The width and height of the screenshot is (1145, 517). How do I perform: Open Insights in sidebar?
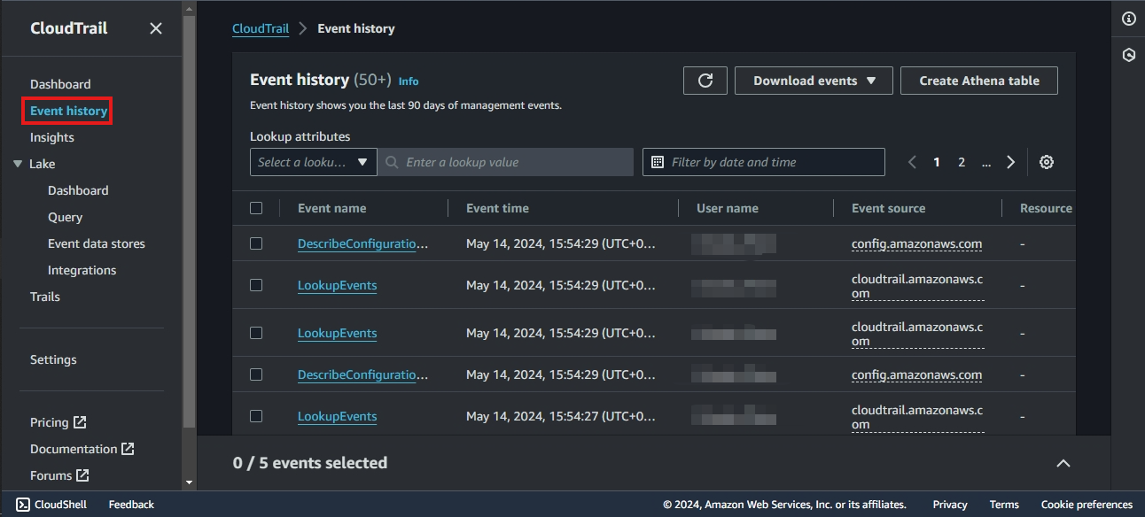pyautogui.click(x=52, y=137)
